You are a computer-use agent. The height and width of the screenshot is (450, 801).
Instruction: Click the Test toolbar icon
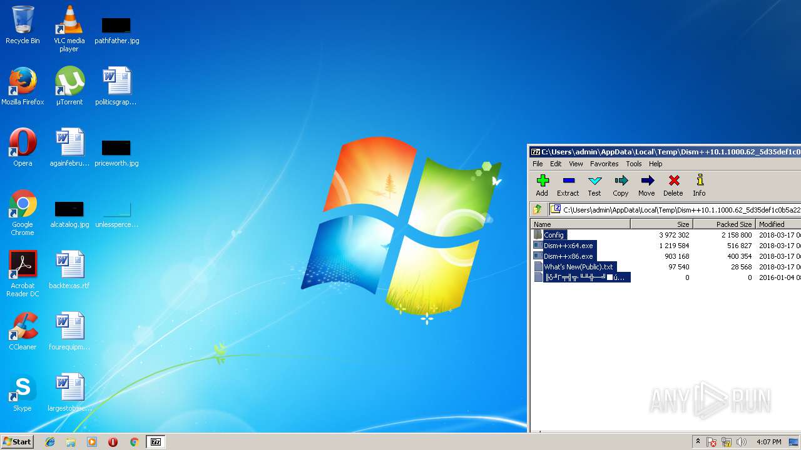tap(594, 185)
